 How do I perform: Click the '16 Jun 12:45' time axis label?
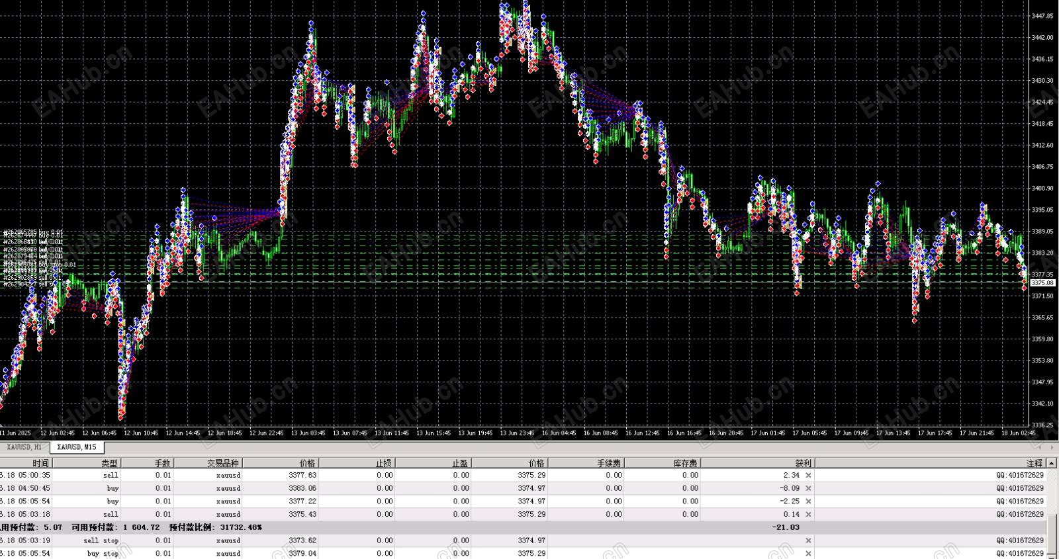[642, 433]
